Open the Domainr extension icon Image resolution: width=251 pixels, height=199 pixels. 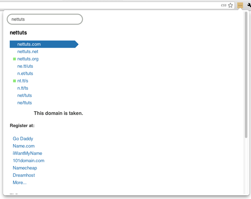coord(240,5)
